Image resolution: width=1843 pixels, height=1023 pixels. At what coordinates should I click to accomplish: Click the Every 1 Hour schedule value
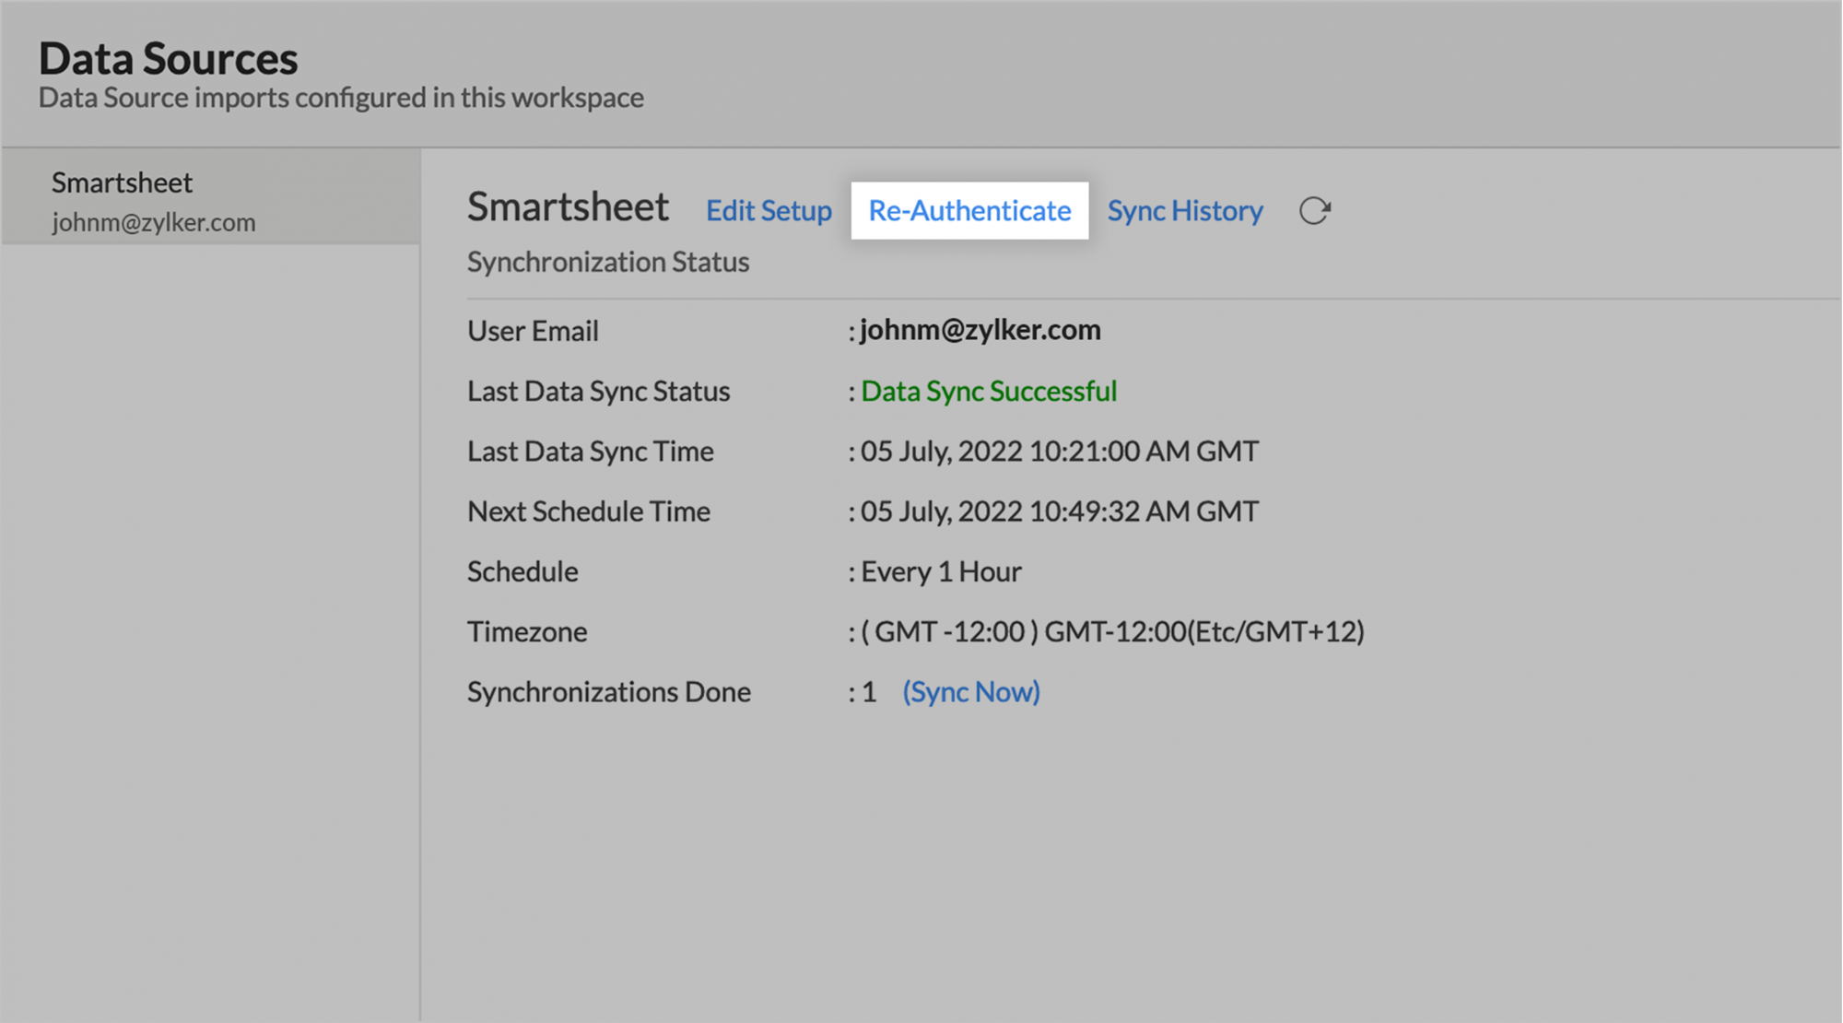tap(941, 572)
